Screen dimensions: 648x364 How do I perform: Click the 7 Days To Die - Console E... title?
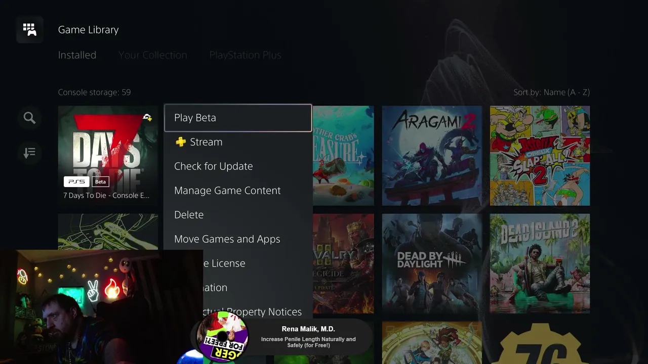click(106, 195)
